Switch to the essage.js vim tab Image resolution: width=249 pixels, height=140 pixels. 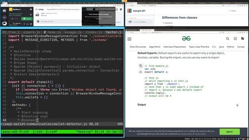[73, 32]
